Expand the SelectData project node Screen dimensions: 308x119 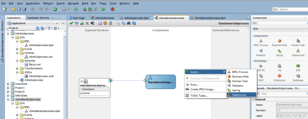point(8,96)
